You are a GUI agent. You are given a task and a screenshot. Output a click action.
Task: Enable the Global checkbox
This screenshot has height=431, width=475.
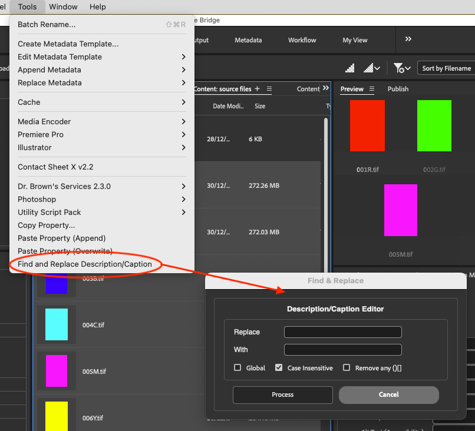(238, 367)
